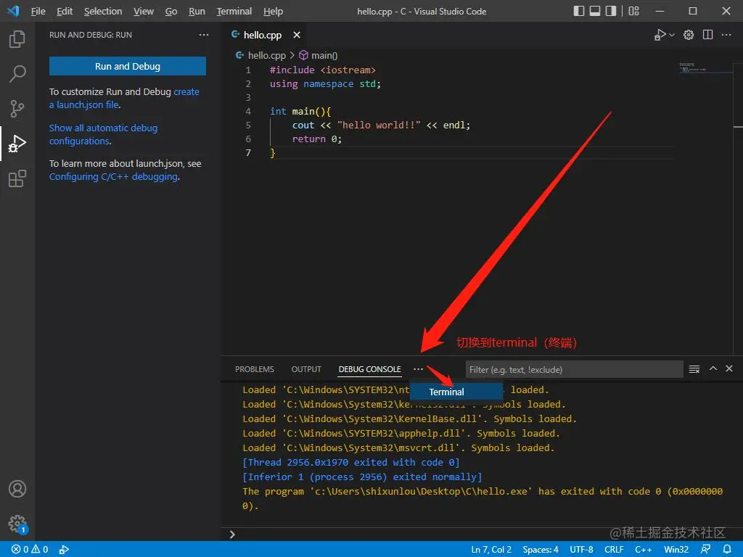
Task: Close the hello.cpp editor tab
Action: tap(297, 35)
